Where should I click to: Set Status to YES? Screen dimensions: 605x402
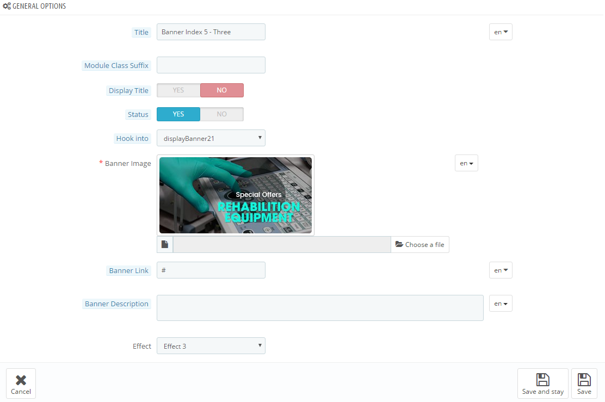tap(178, 114)
